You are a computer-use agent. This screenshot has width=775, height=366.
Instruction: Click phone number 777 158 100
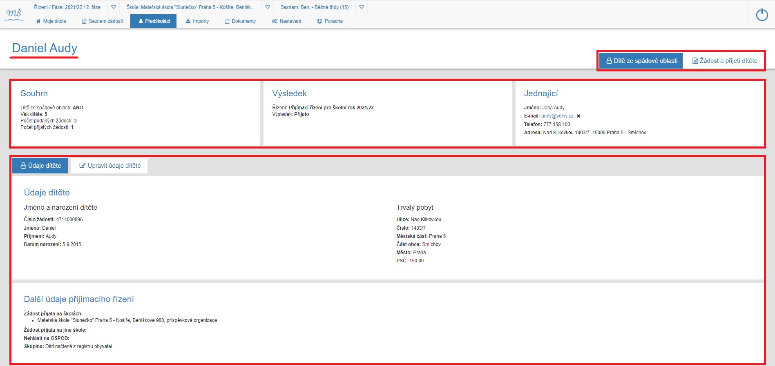pos(557,124)
